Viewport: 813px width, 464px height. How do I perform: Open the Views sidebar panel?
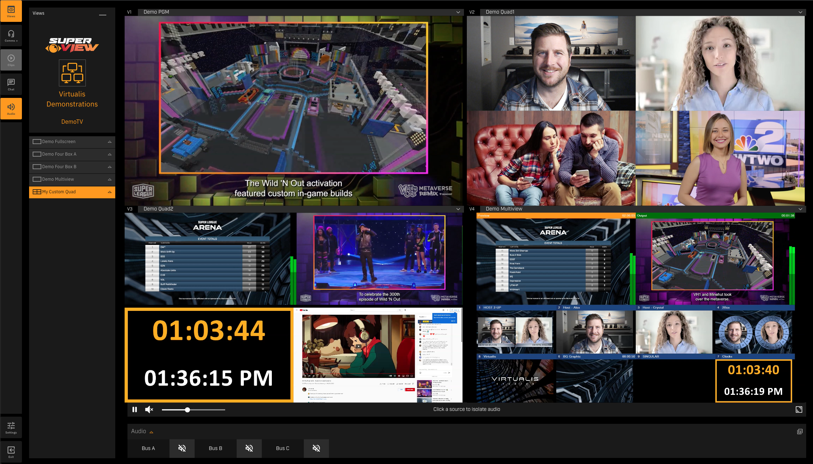[11, 11]
